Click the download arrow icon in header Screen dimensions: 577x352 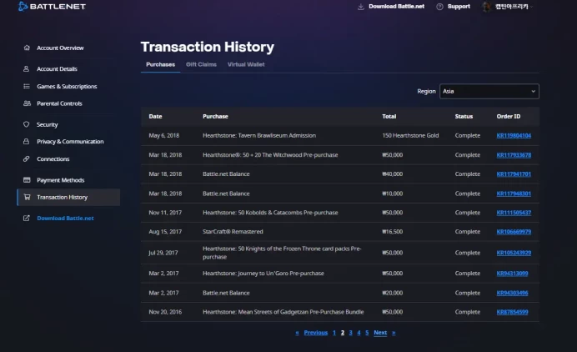coord(360,7)
